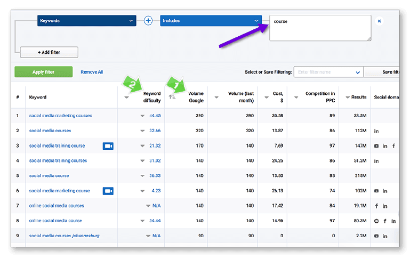Click the Remove All link

point(92,72)
